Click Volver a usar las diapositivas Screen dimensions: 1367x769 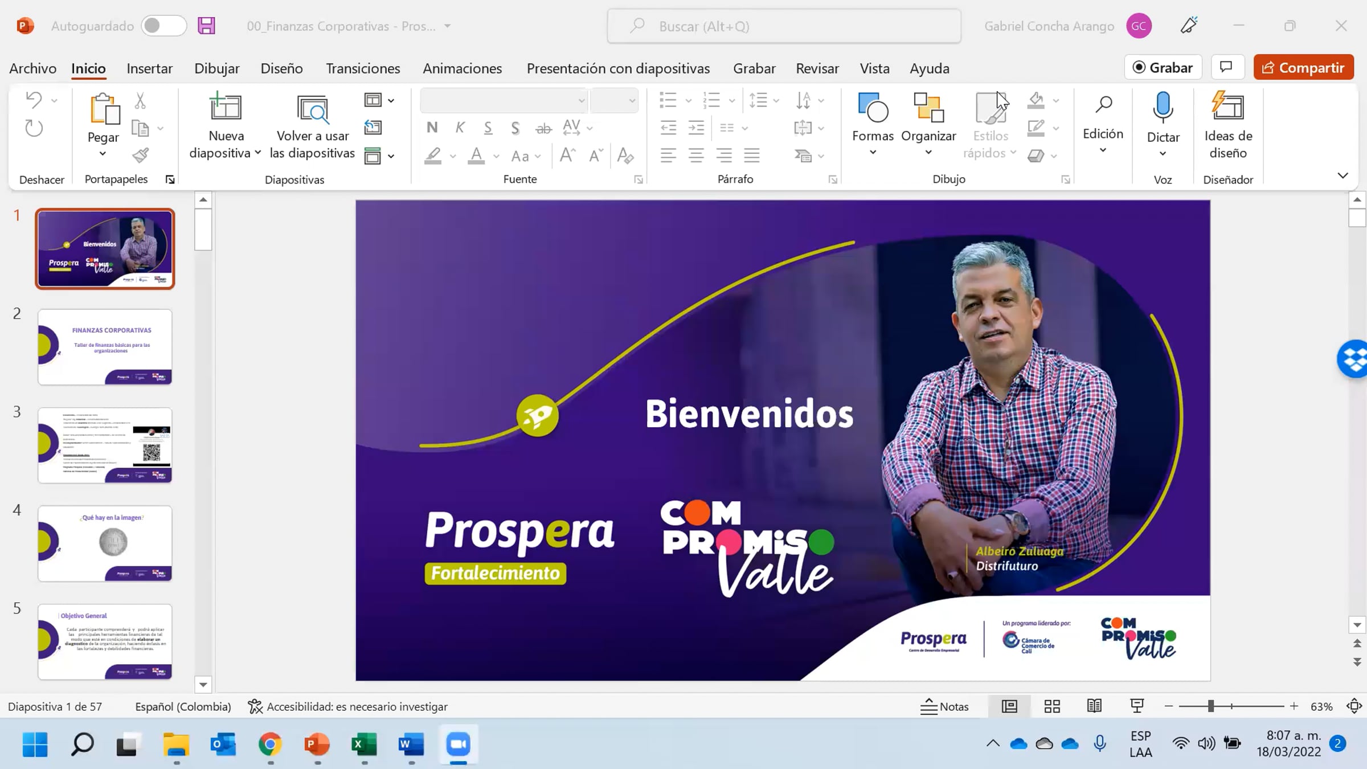click(x=312, y=126)
